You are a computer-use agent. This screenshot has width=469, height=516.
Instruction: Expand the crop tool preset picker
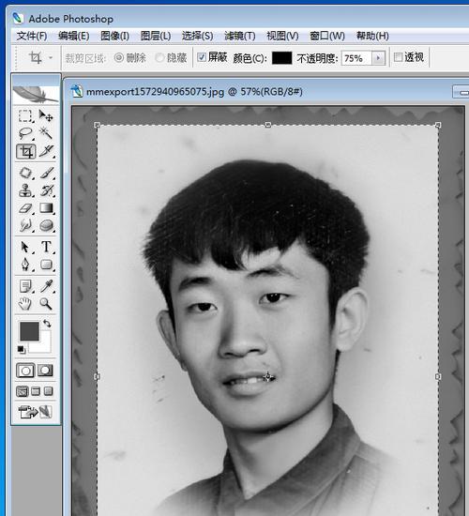[x=51, y=58]
